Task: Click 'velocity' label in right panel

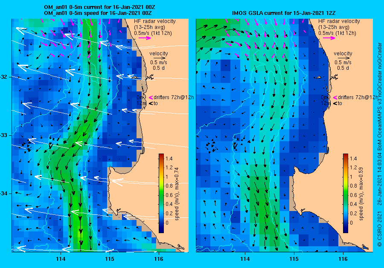Action: click(343, 54)
